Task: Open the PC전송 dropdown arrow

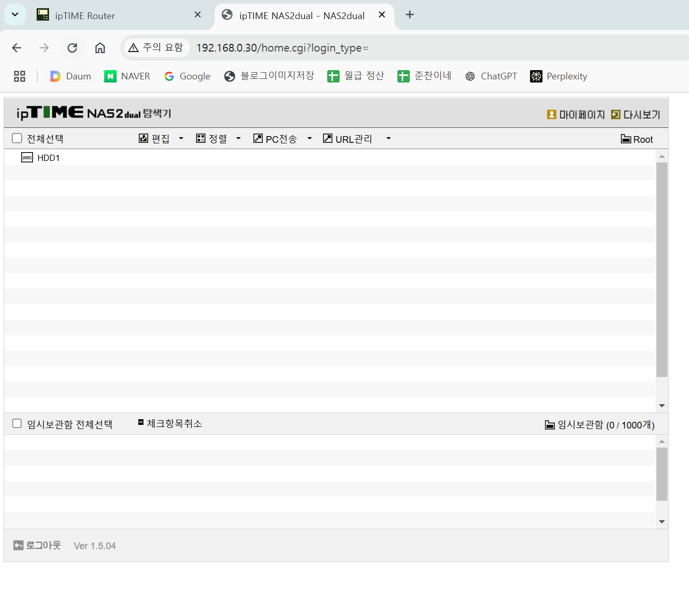Action: (x=310, y=138)
